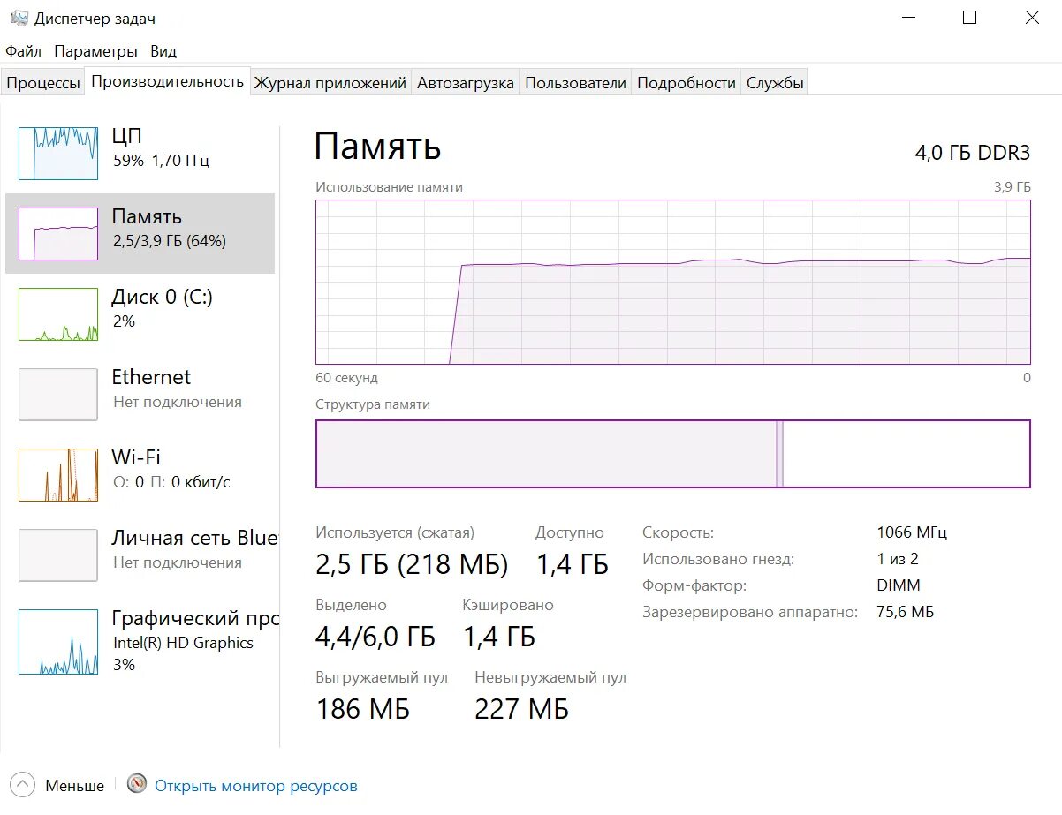This screenshot has width=1062, height=815.
Task: Switch to the Журнал приложений tab
Action: tap(330, 83)
